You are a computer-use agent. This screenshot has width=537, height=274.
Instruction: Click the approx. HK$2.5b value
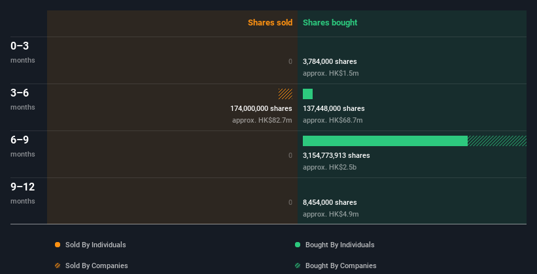330,168
